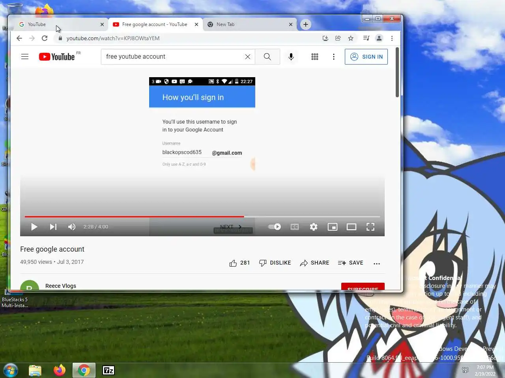Open Chrome media controls icon
This screenshot has width=505, height=378.
(366, 38)
